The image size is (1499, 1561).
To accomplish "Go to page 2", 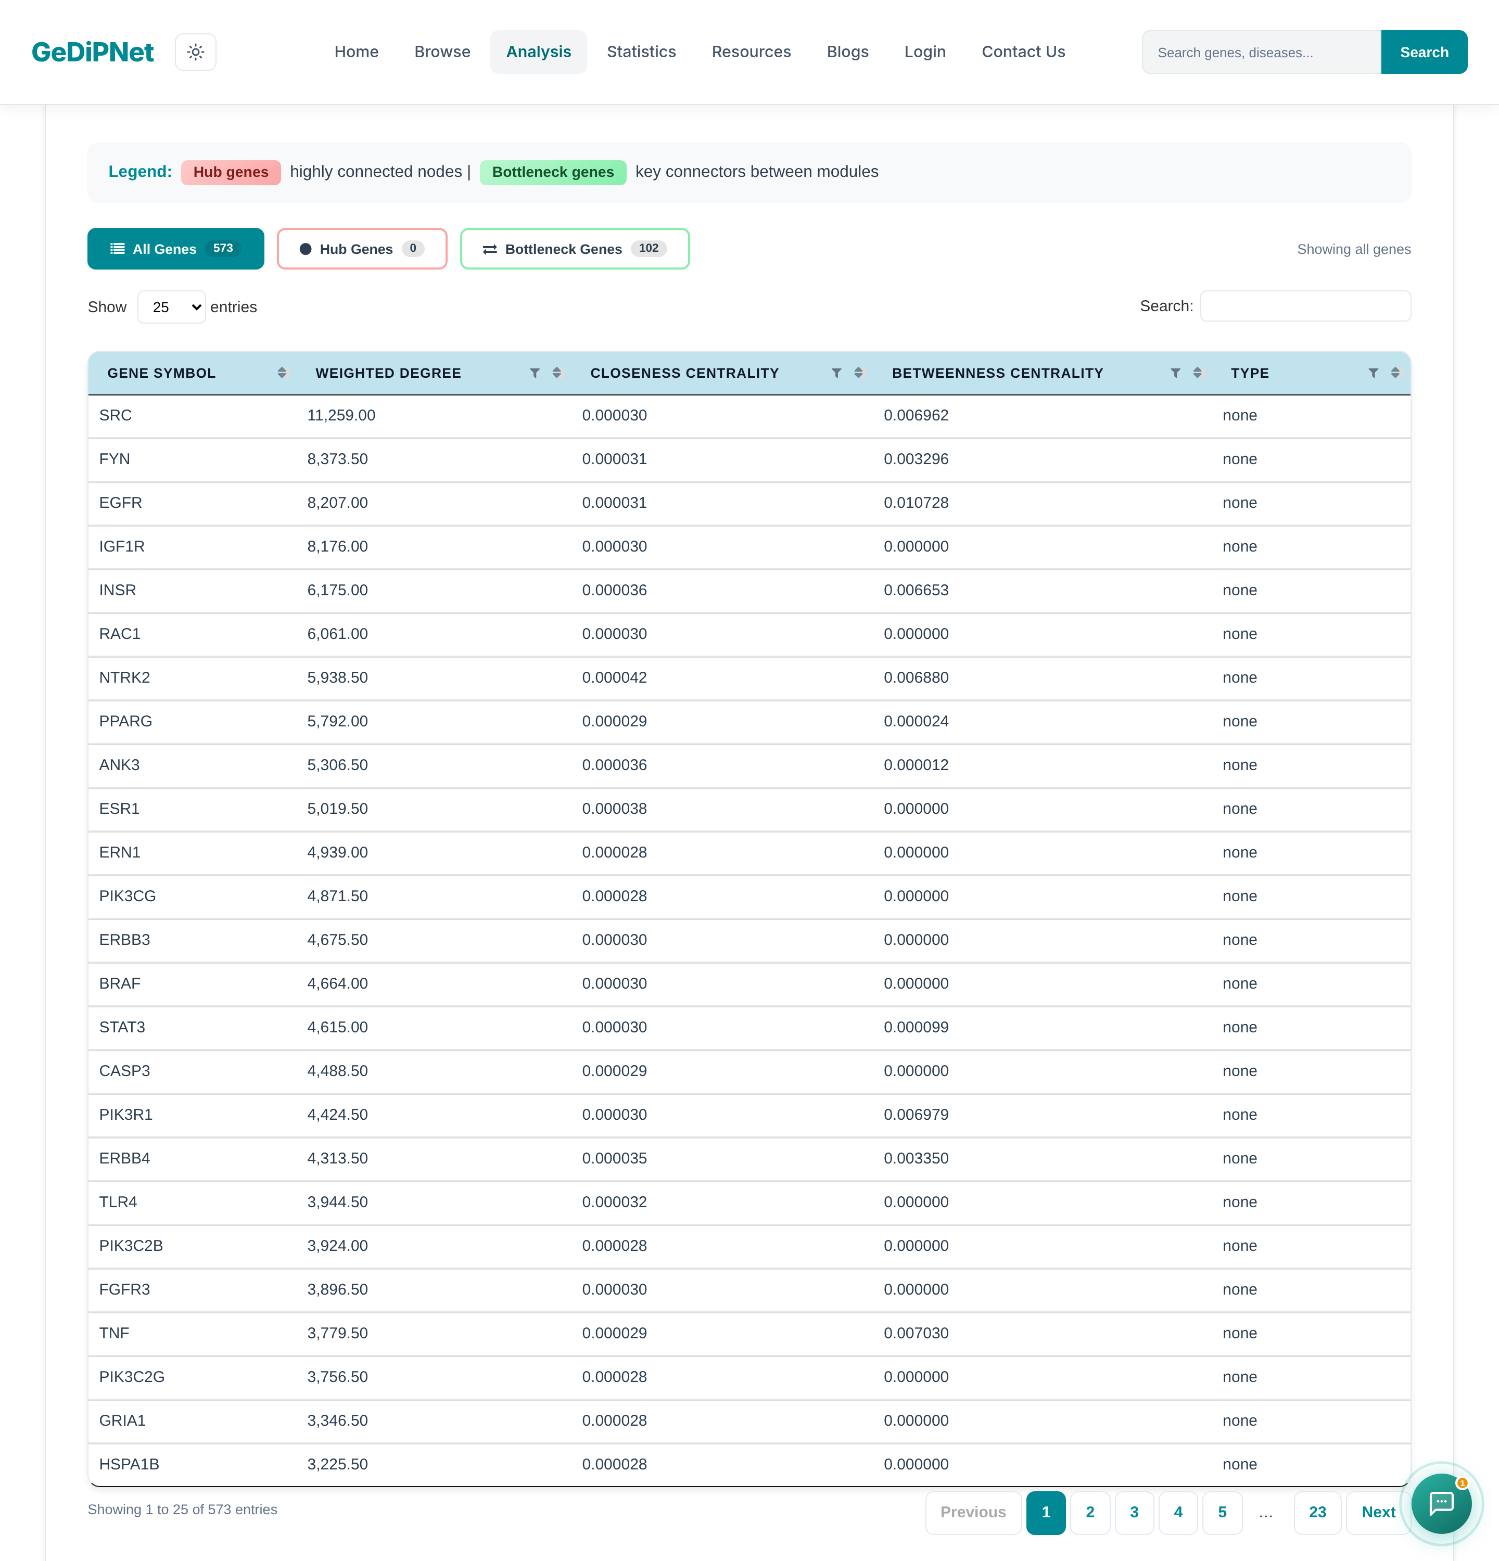I will coord(1090,1513).
